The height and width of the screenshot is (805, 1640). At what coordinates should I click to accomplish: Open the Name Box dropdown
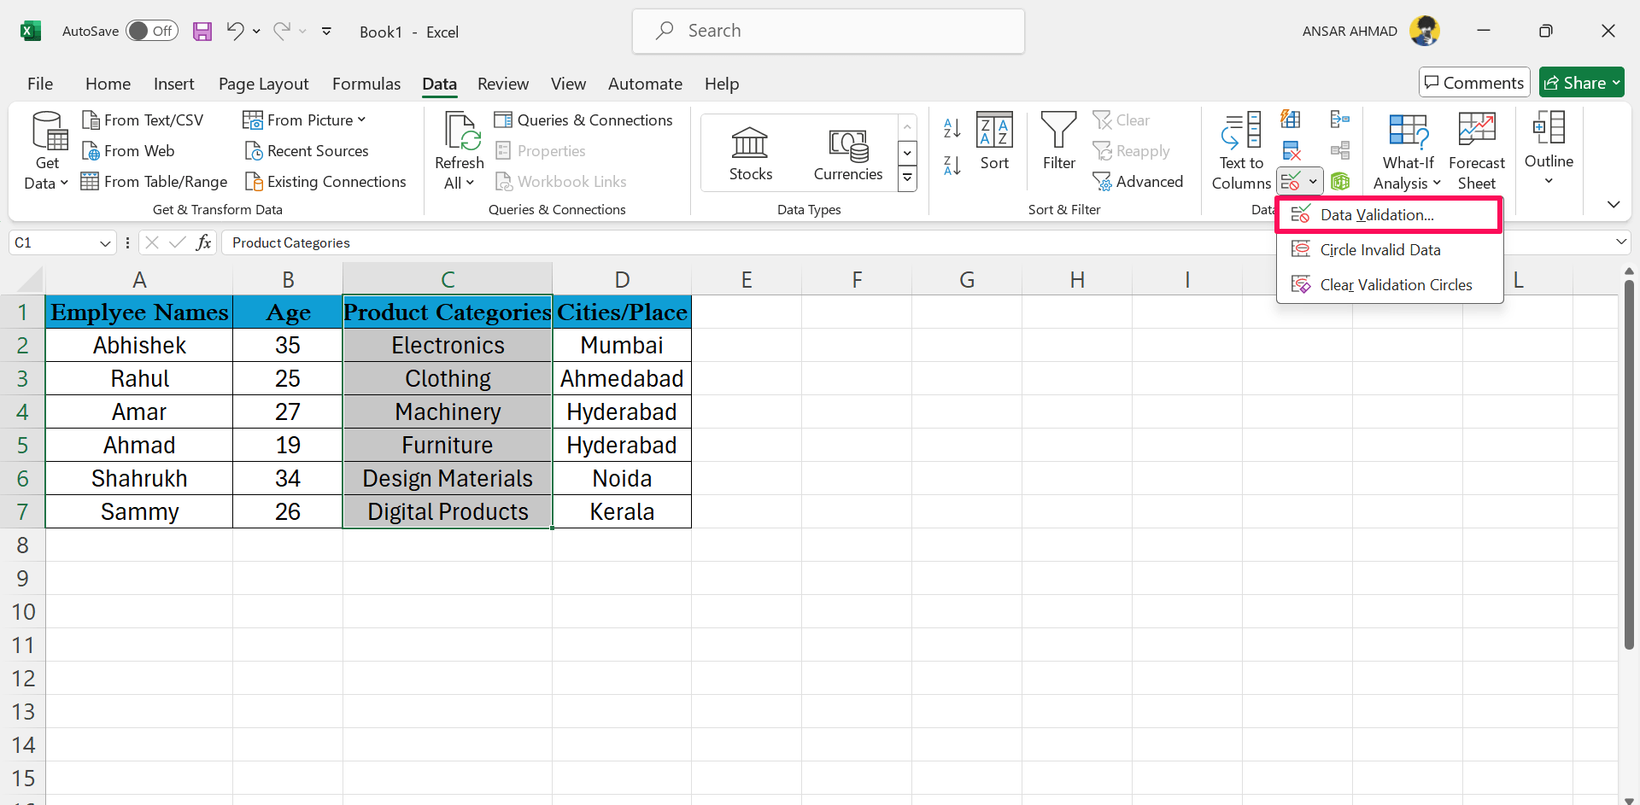coord(104,242)
